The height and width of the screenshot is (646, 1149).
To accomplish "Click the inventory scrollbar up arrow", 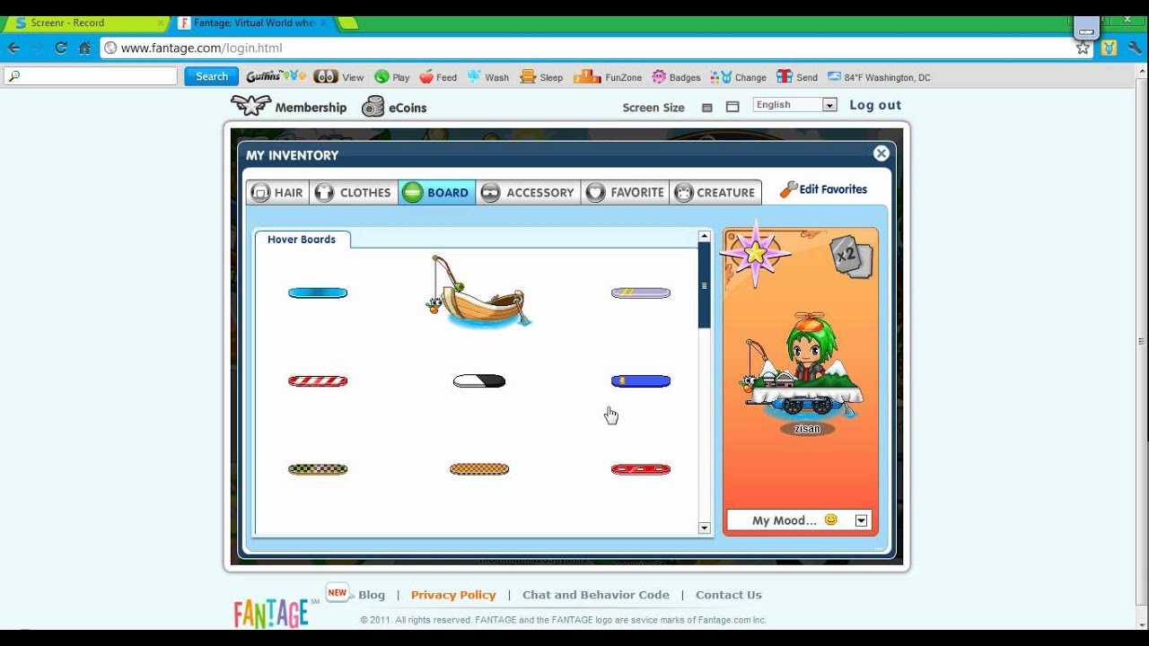I will pos(705,236).
